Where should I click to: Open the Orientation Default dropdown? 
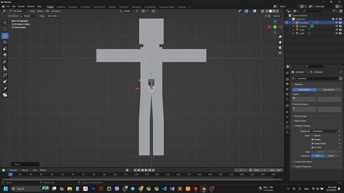28,16
